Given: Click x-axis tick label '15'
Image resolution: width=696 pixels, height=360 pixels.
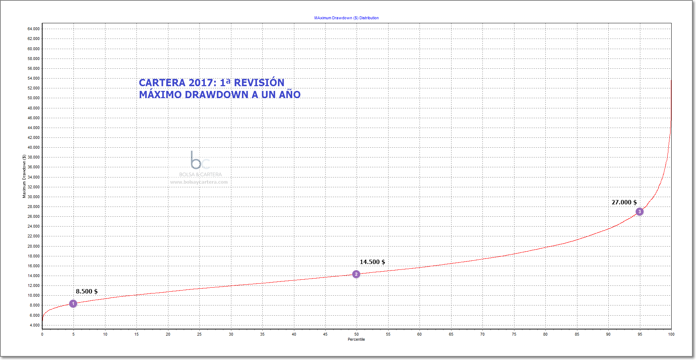Looking at the screenshot, I should tap(136, 334).
